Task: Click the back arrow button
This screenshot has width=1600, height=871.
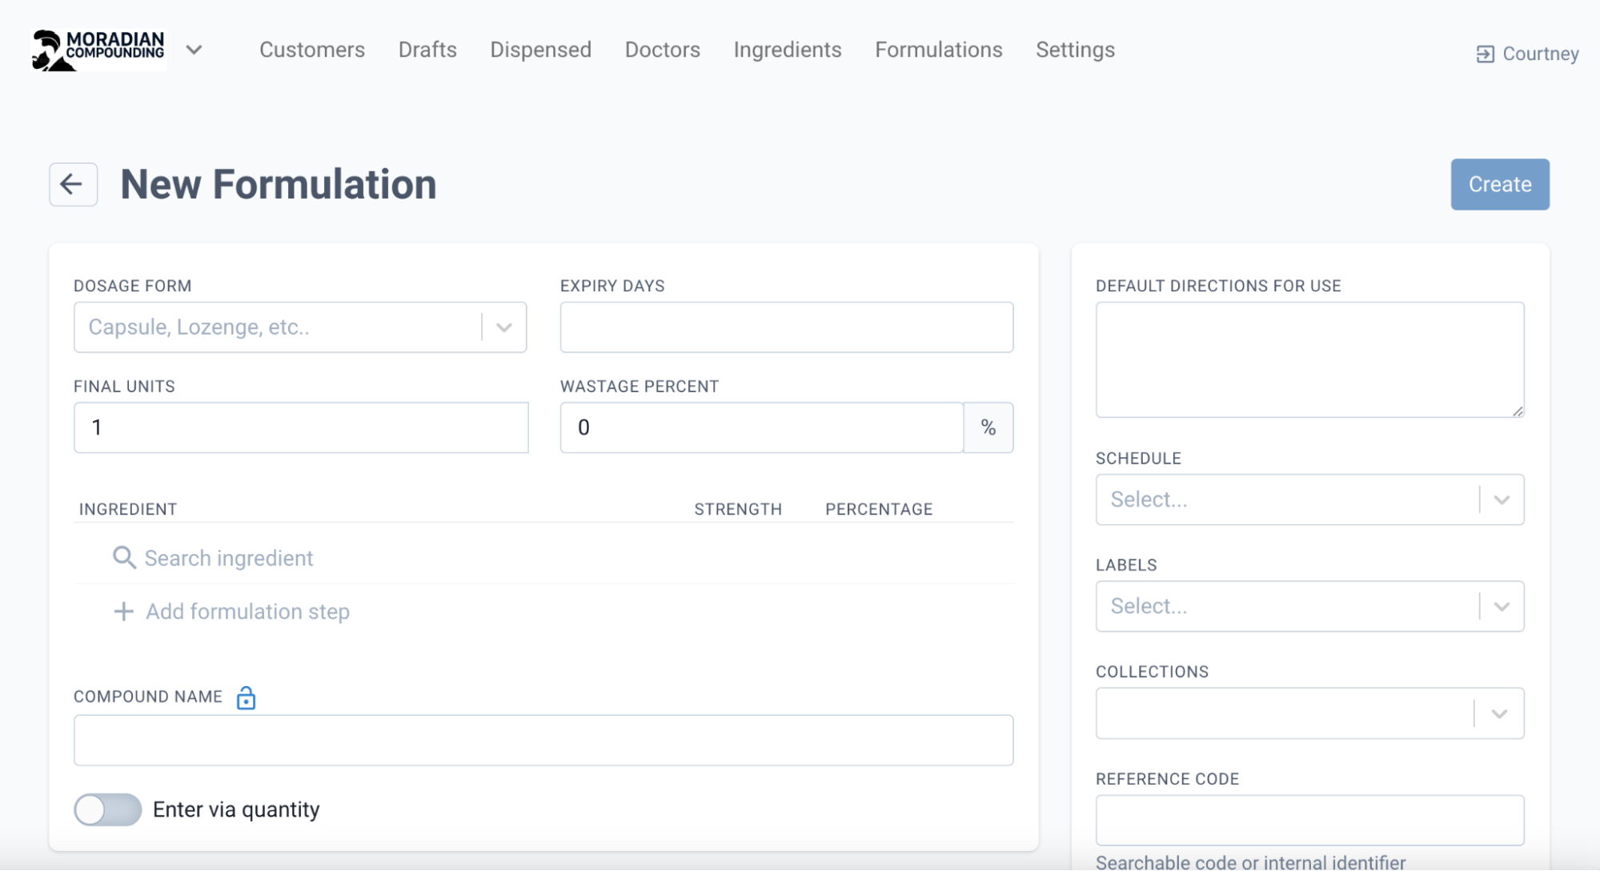Action: click(73, 184)
